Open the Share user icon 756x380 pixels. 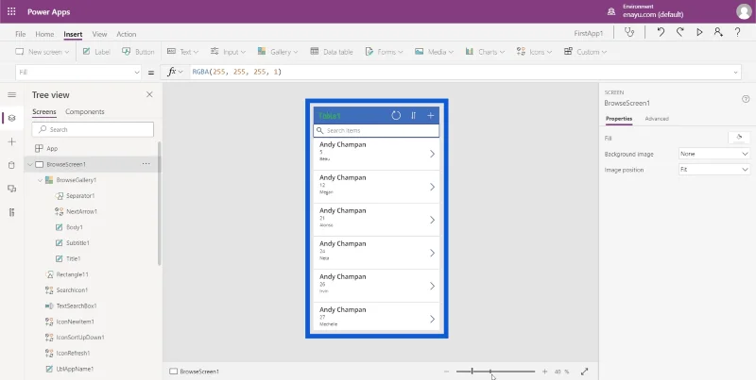point(718,33)
